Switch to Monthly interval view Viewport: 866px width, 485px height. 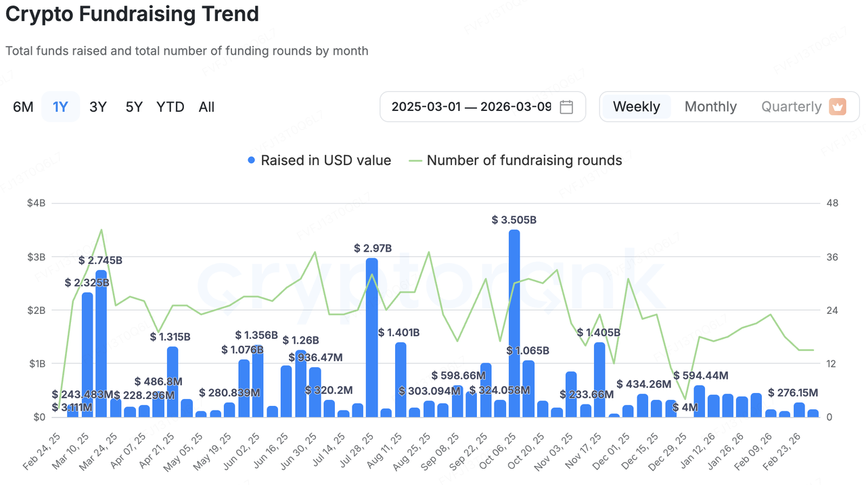click(710, 107)
